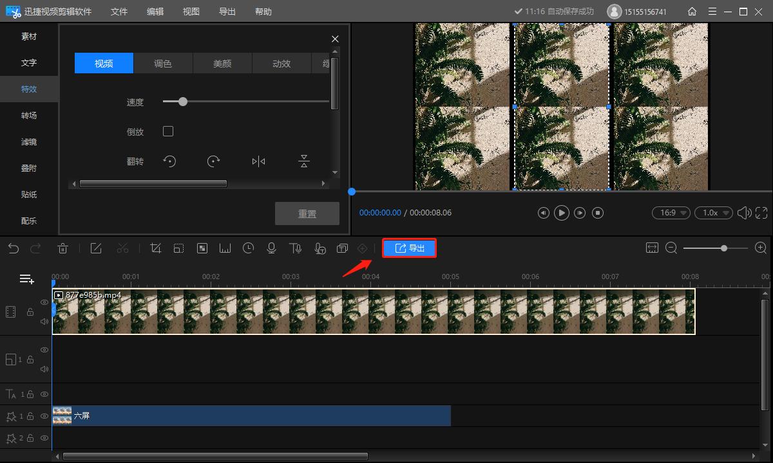Expand the 1.0x playback speed dropdown
This screenshot has width=773, height=463.
[714, 213]
